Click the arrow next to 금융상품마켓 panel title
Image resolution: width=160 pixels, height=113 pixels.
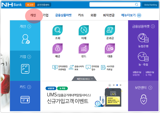pyautogui.click(x=153, y=26)
